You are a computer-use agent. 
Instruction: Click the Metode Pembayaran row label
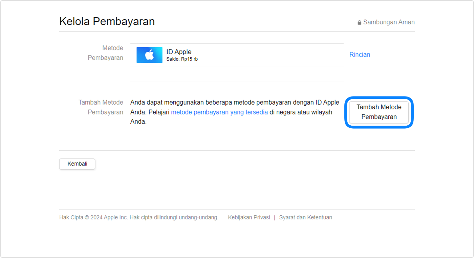106,53
